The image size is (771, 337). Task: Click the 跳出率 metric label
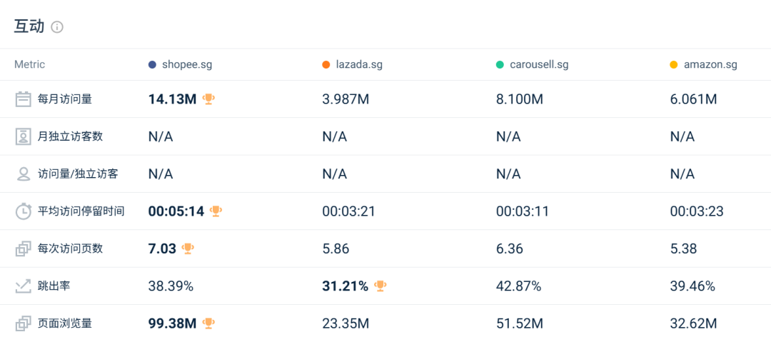point(54,286)
